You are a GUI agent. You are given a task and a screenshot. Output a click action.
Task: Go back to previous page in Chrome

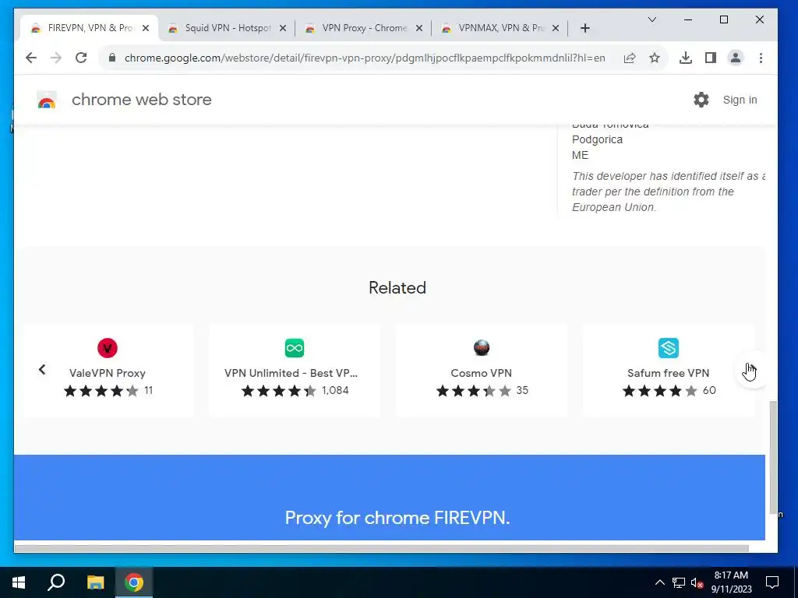[x=31, y=58]
